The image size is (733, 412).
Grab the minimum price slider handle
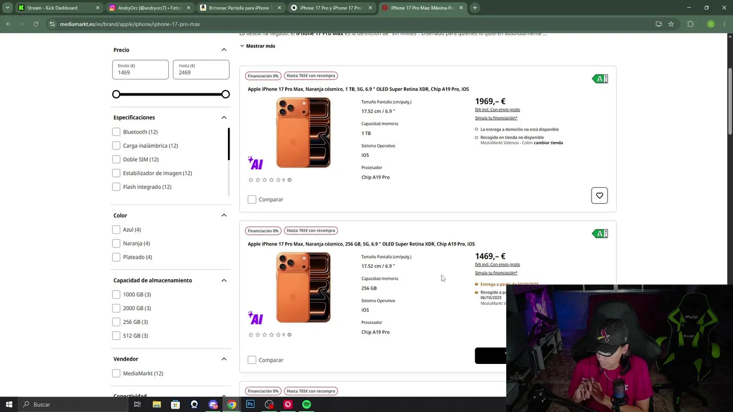pos(116,94)
